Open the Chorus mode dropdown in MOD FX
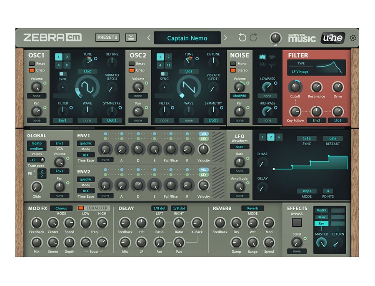The image size is (375, 286). point(62,208)
